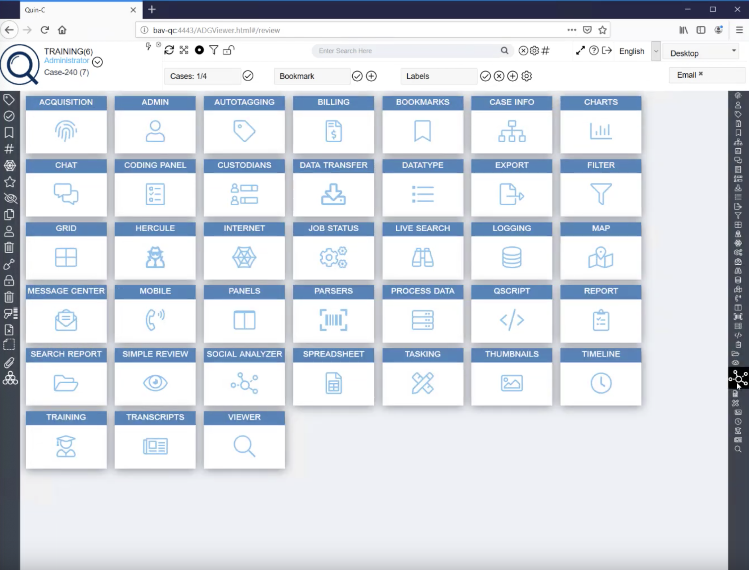Open the Training graduate tile
Image resolution: width=749 pixels, height=570 pixels.
pos(66,440)
